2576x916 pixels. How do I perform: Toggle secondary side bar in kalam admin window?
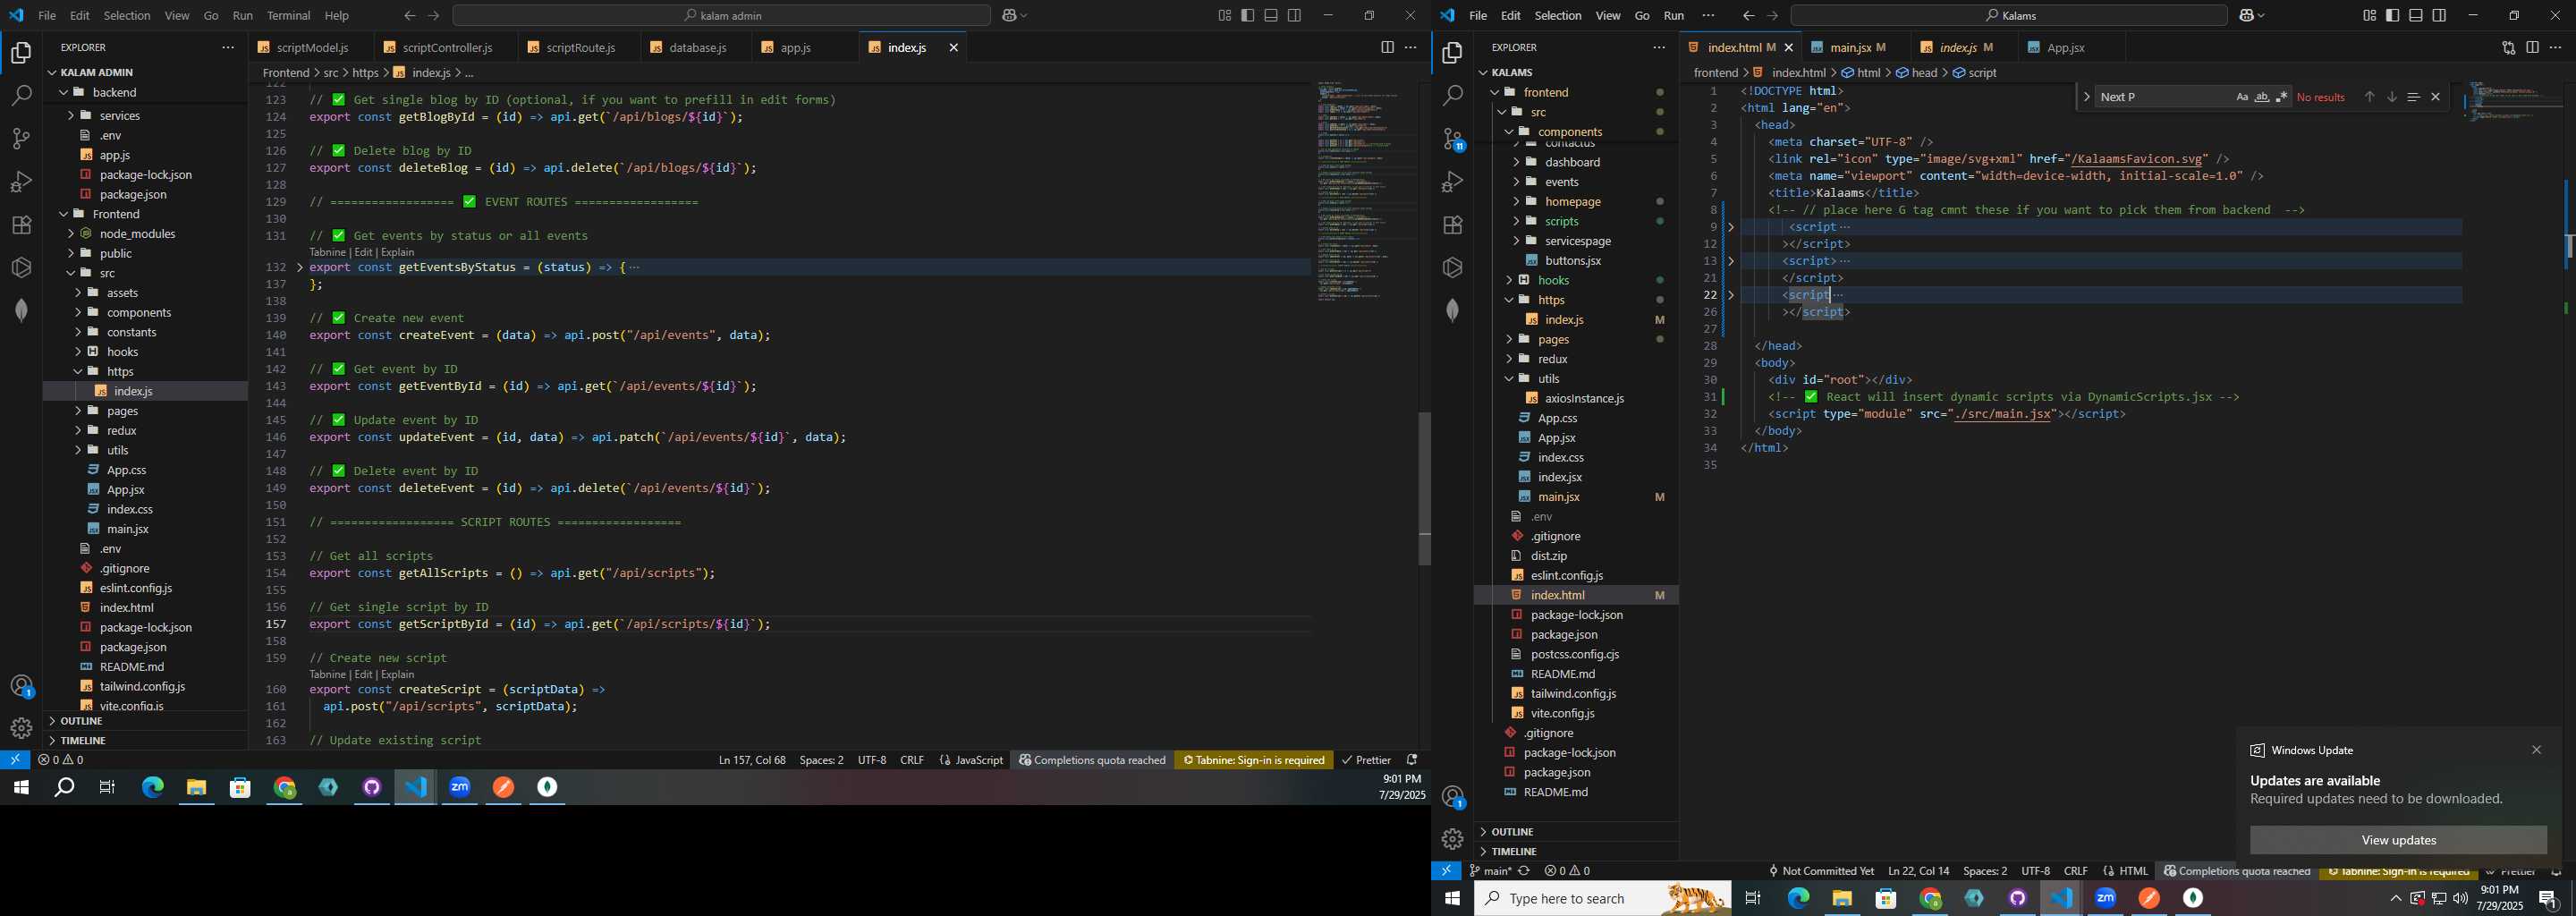[x=1294, y=15]
